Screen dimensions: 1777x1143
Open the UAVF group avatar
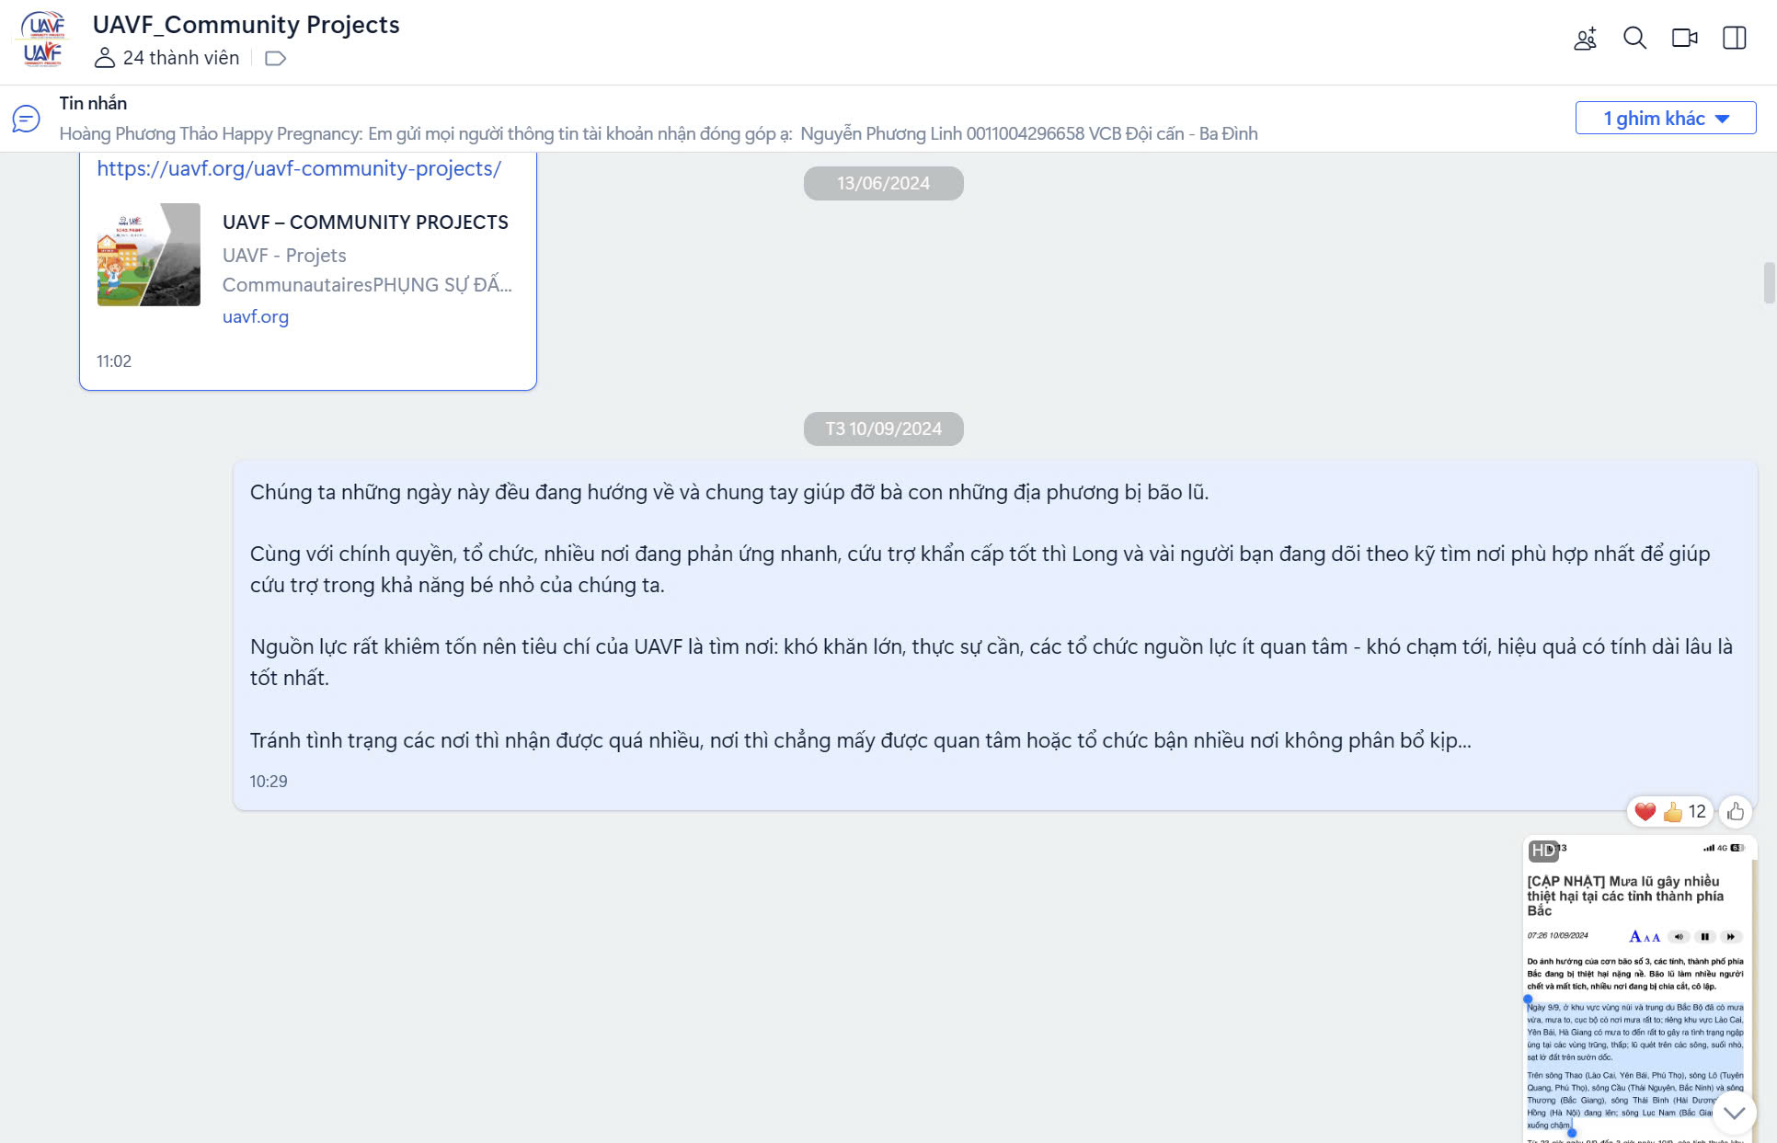point(43,40)
